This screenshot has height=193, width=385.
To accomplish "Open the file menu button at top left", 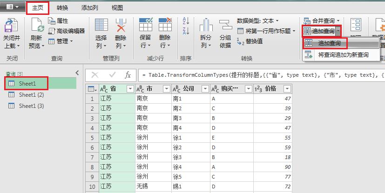I will pyautogui.click(x=12, y=7).
